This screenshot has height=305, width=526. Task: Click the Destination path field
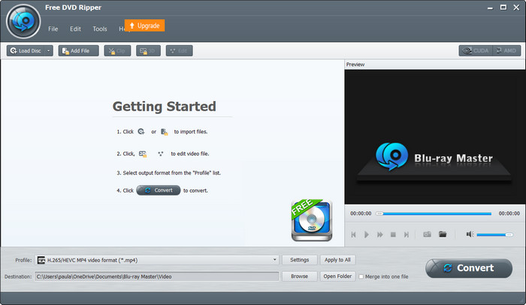tap(156, 277)
